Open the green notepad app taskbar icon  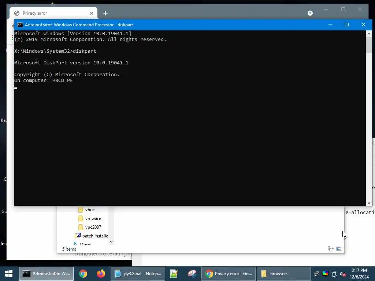click(x=174, y=274)
